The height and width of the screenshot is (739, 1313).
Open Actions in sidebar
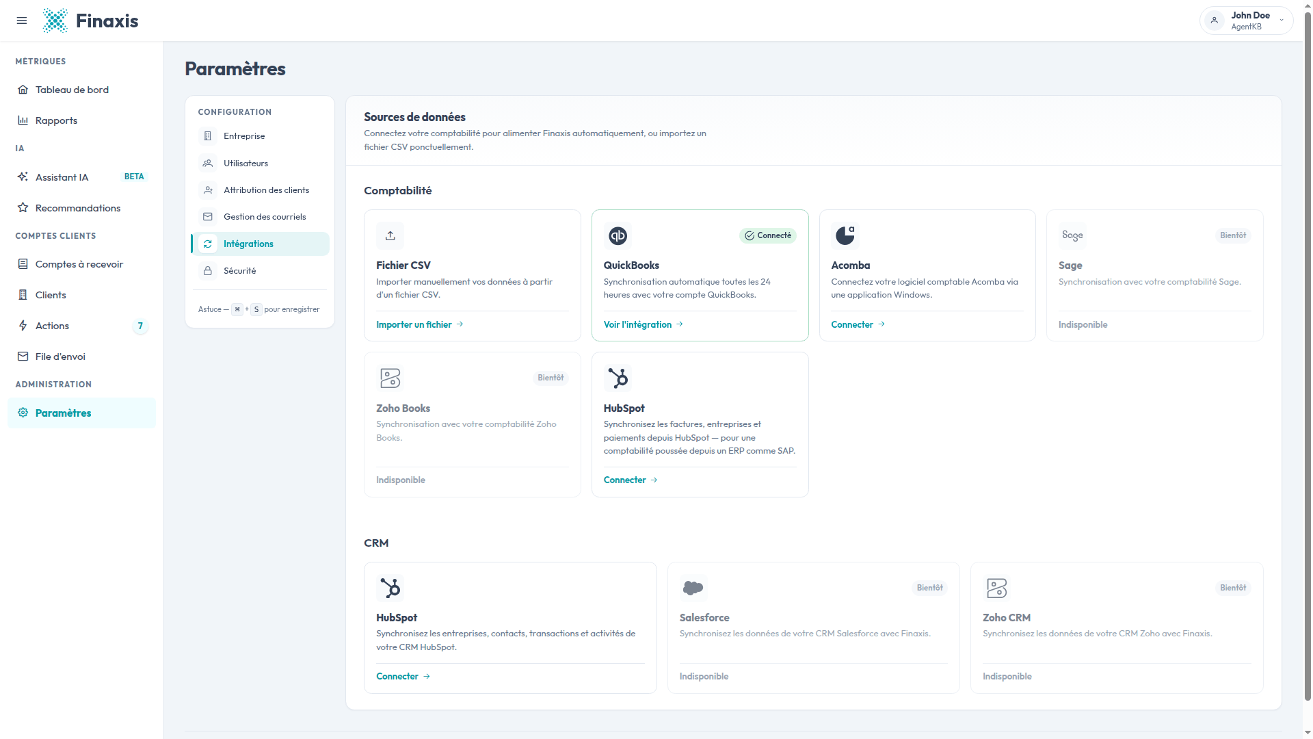[x=81, y=325]
